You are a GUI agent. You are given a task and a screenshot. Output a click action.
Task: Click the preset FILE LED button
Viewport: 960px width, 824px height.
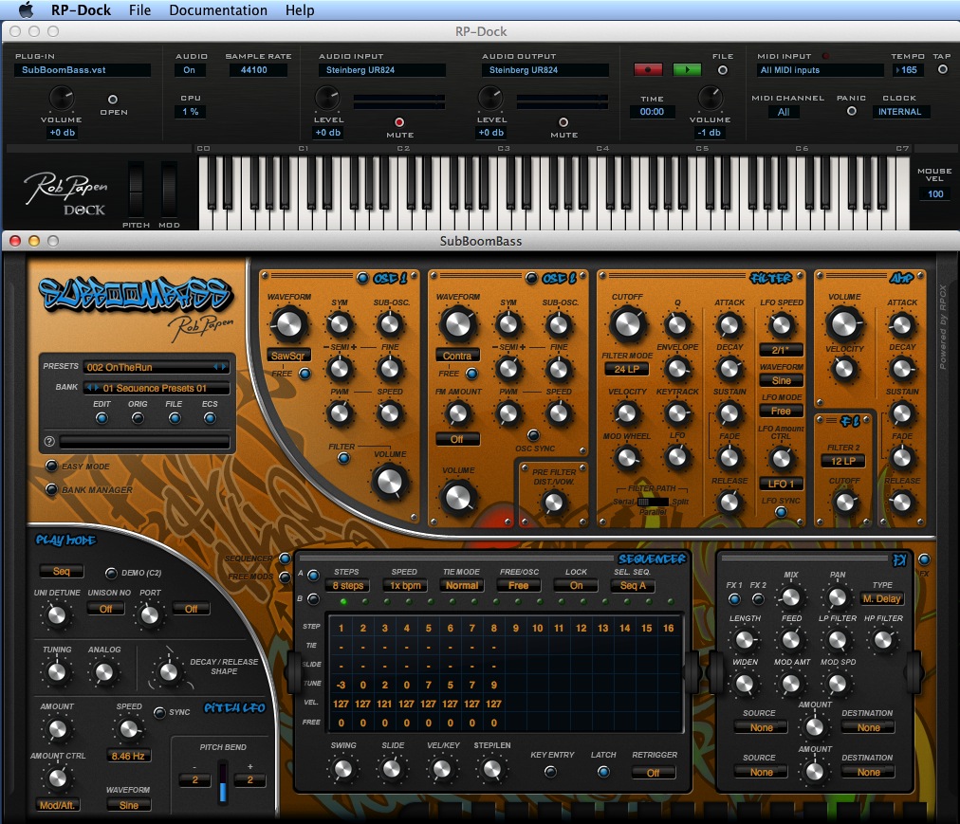[x=175, y=418]
